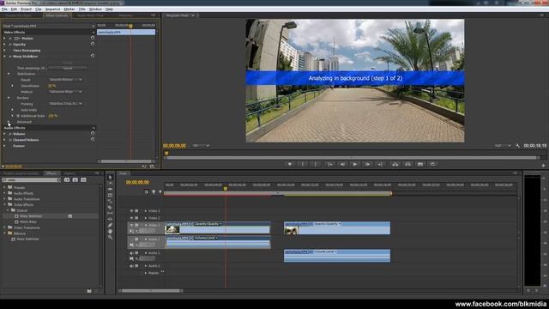
Task: Select the Slide tool
Action: point(110,219)
